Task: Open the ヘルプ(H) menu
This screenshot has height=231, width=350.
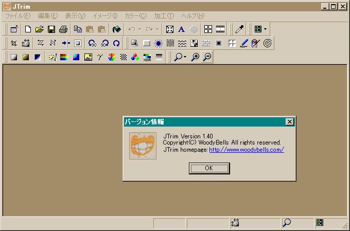Action: (x=193, y=16)
